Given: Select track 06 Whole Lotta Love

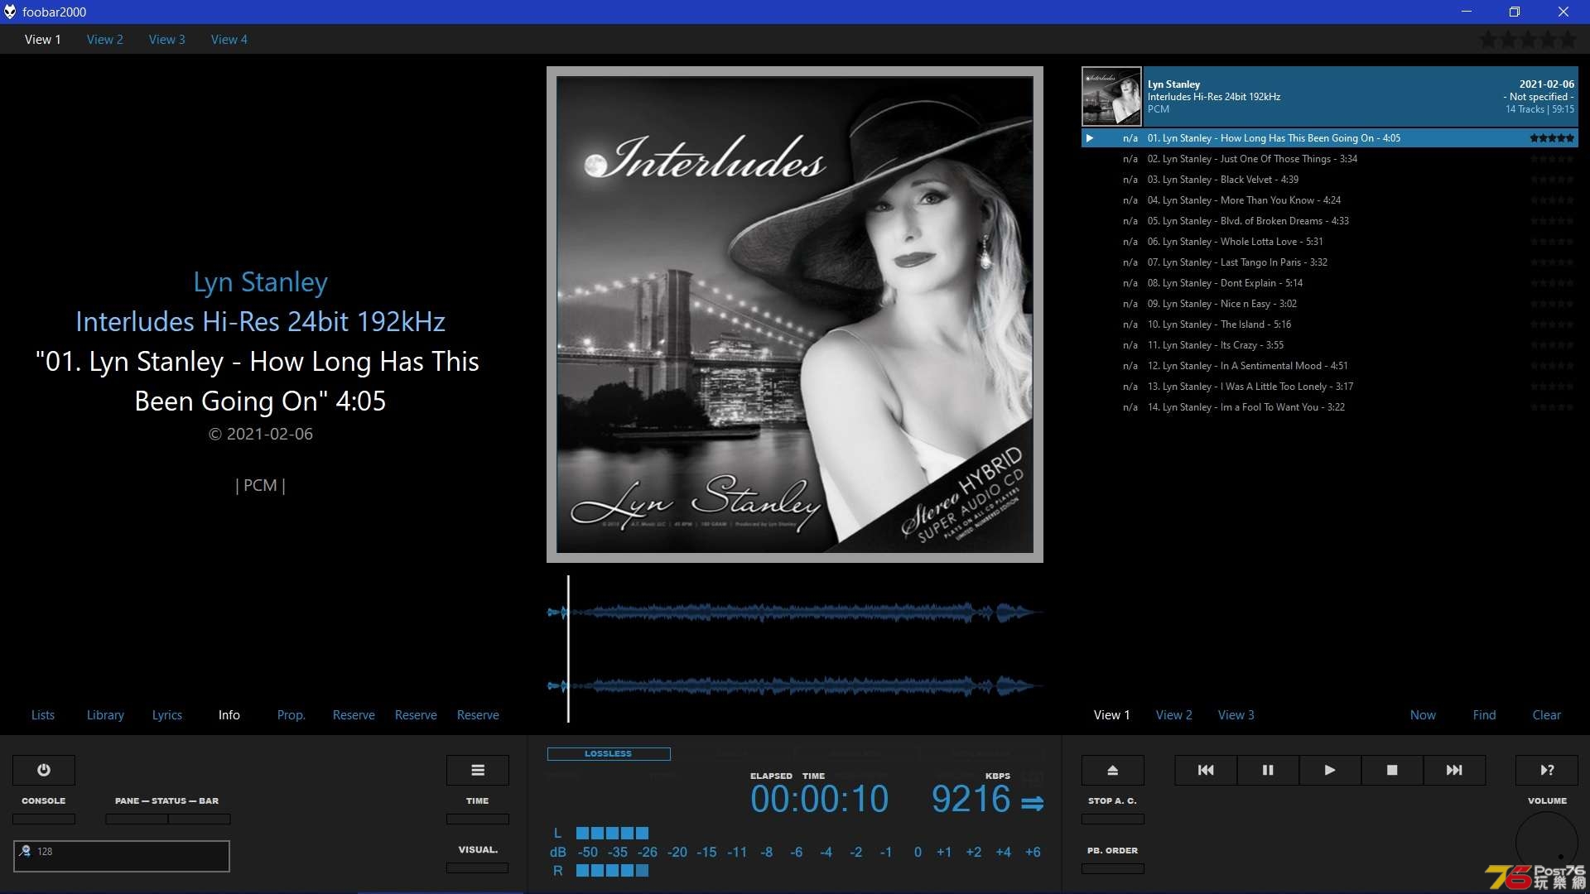Looking at the screenshot, I should pos(1330,242).
